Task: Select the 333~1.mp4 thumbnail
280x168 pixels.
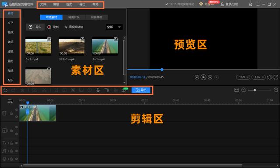Action: [72, 46]
